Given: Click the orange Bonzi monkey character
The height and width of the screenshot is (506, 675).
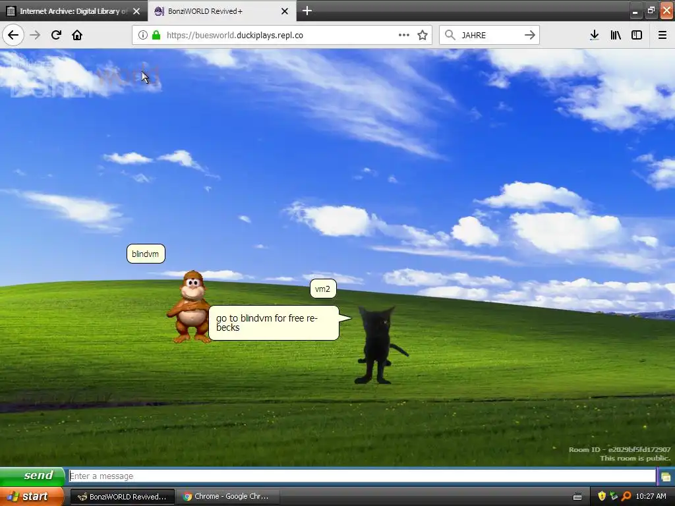Looking at the screenshot, I should coord(190,306).
